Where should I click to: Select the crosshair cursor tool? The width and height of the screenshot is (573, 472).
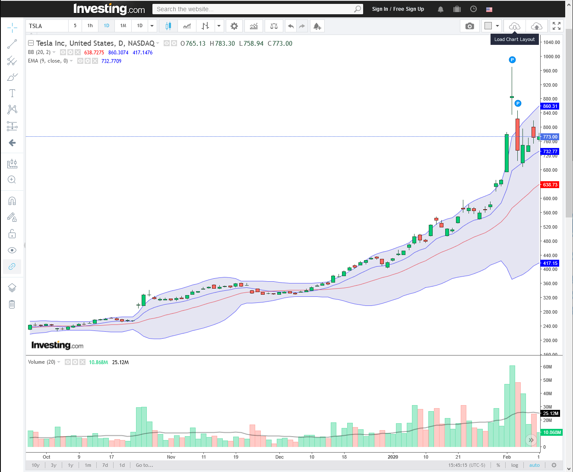12,28
